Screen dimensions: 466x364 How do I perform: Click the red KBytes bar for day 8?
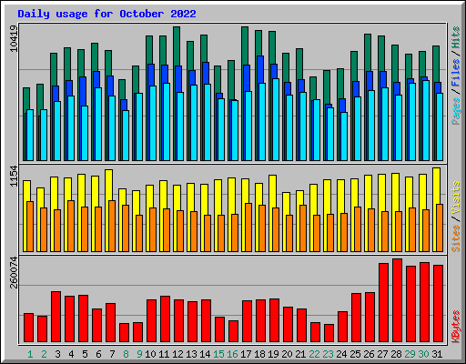tap(124, 332)
